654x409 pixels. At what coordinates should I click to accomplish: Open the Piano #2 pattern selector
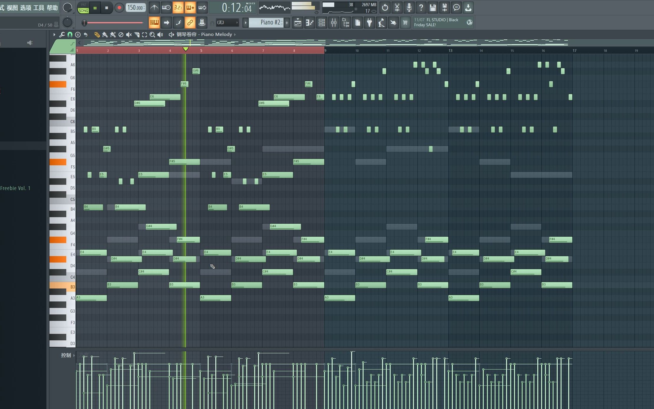[x=266, y=22]
